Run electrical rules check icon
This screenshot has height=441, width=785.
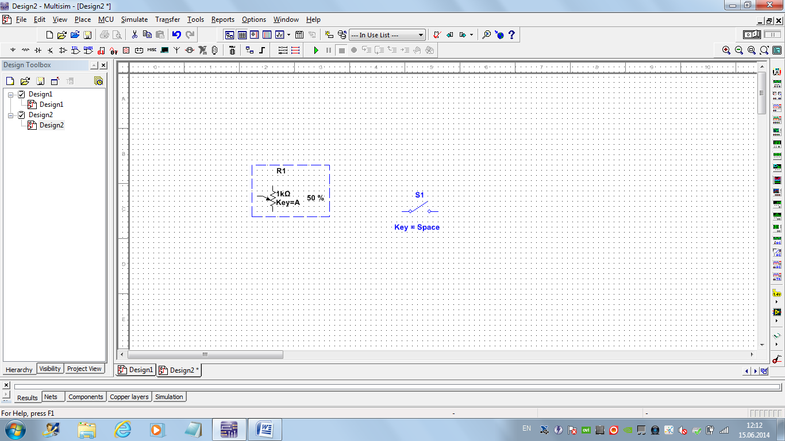tap(436, 35)
